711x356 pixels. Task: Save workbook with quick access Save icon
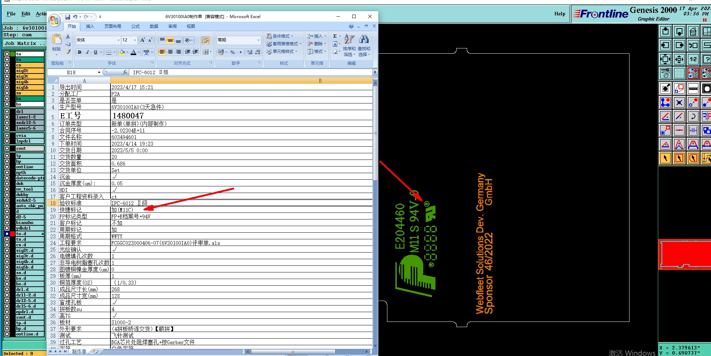(68, 17)
